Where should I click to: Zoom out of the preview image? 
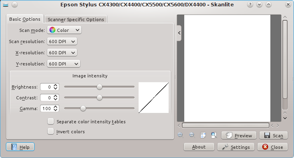click(192, 135)
